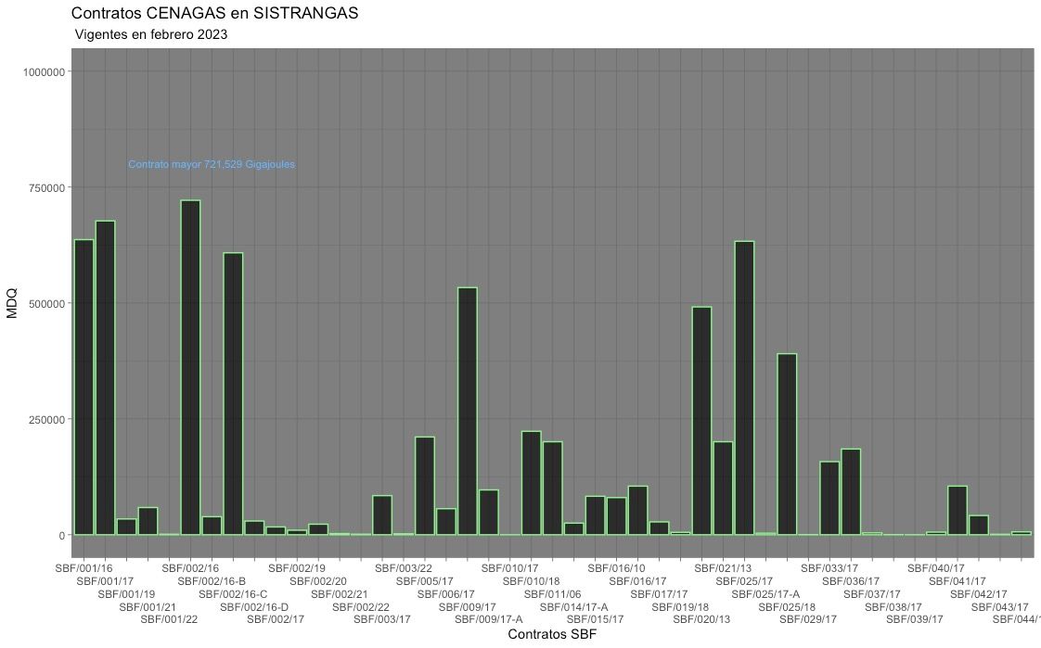Click the 'Contrato mayor 721,529 Gigajoules' annotation
The image size is (1041, 648).
[212, 165]
